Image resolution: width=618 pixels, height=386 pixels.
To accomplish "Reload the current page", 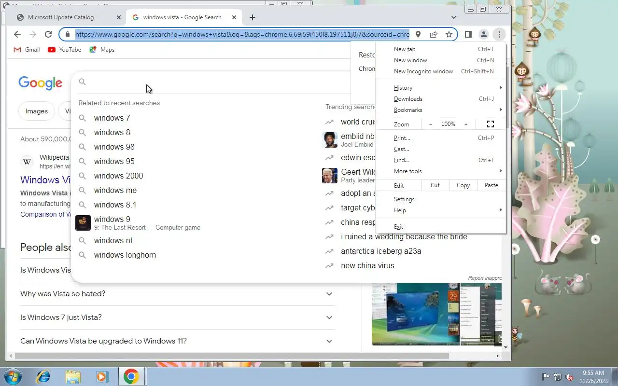I will point(48,34).
